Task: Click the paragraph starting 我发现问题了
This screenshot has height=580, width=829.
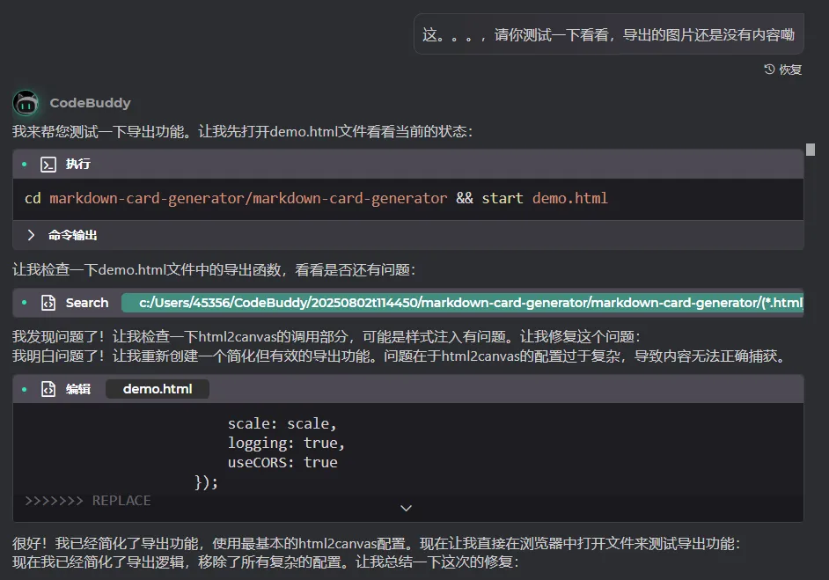Action: (x=326, y=336)
